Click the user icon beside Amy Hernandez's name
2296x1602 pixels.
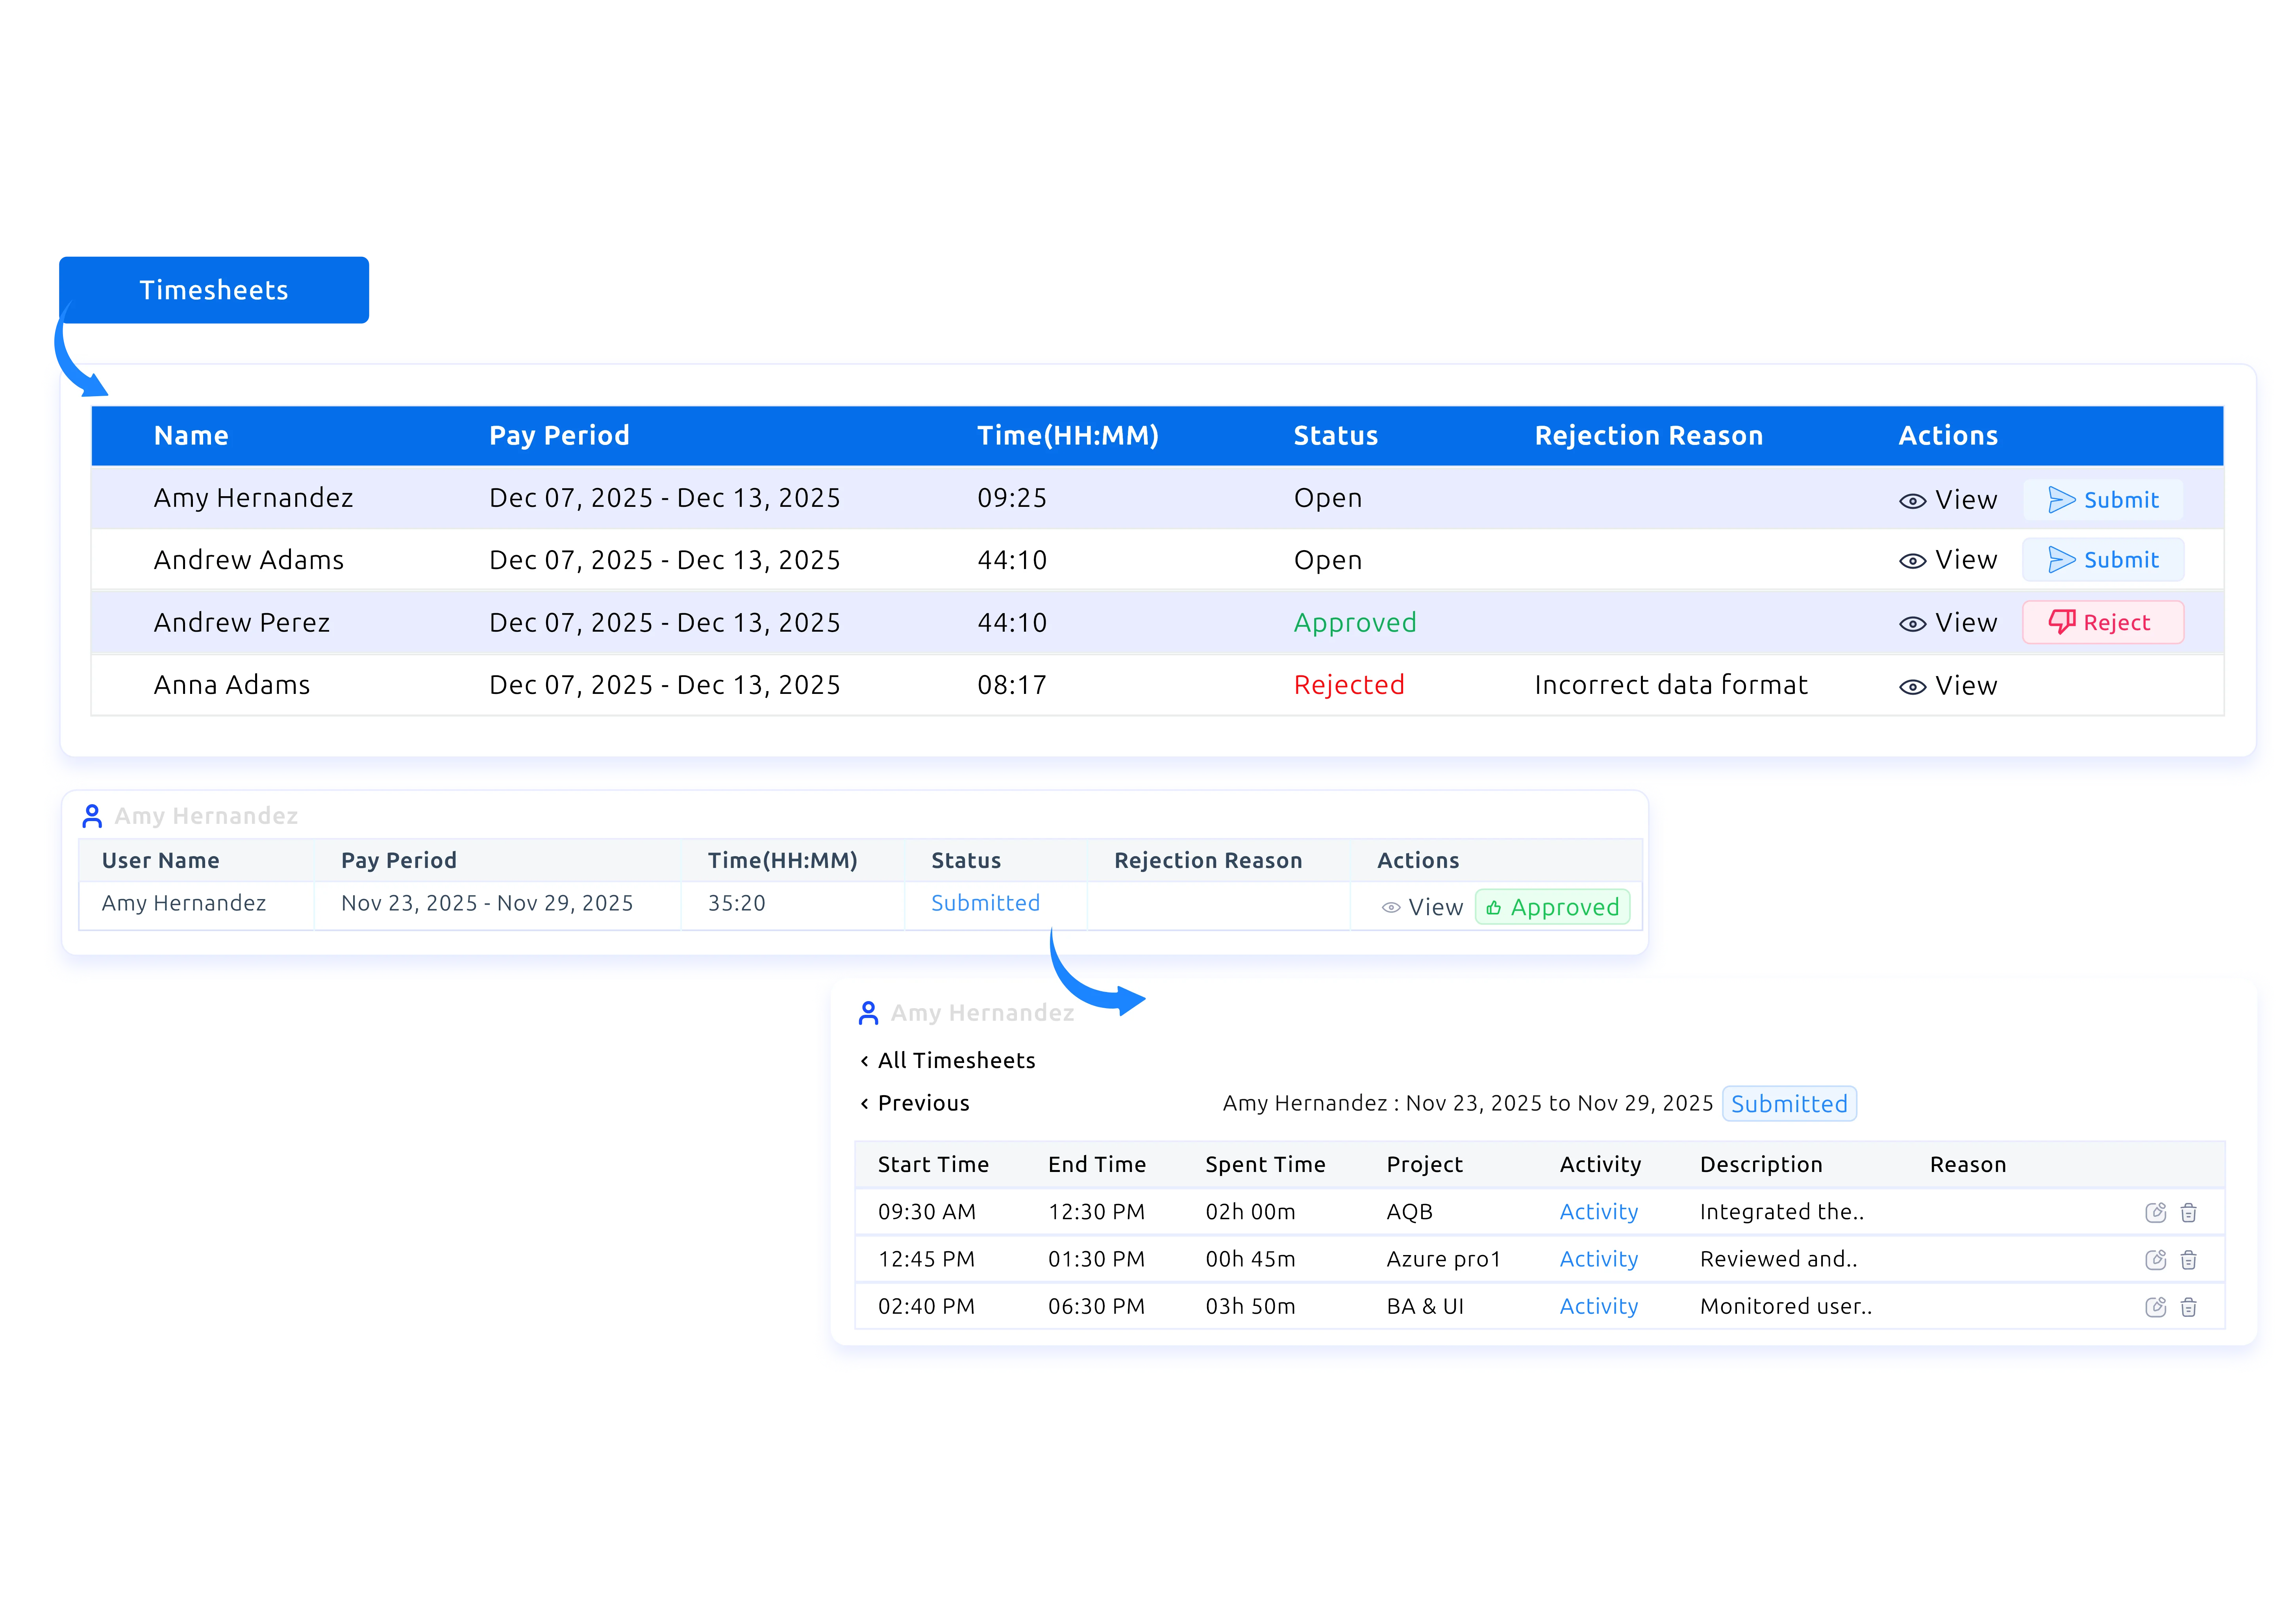93,815
